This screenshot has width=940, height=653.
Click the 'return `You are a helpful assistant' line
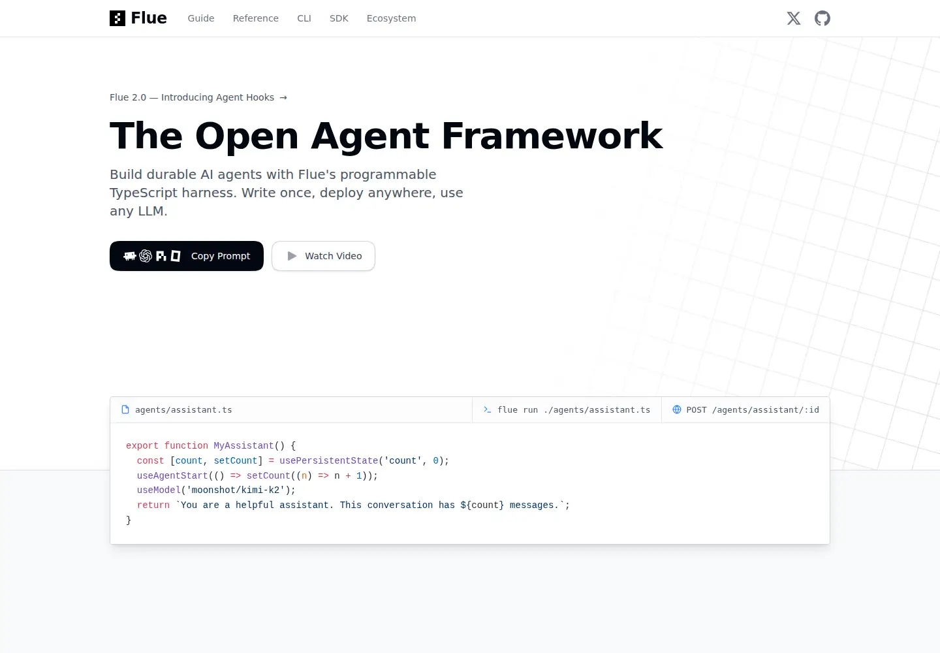[x=353, y=505]
